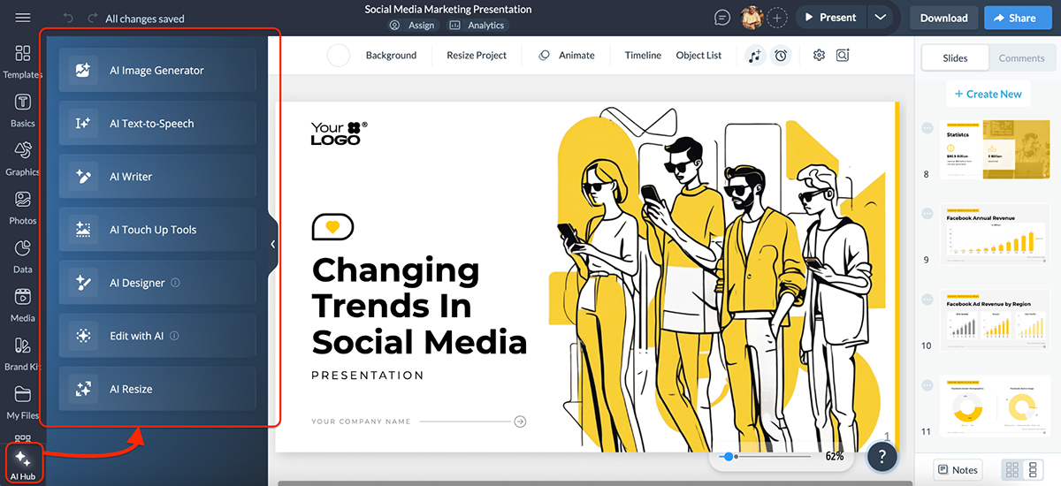Image resolution: width=1061 pixels, height=486 pixels.
Task: Open the audio music note icon
Action: click(x=754, y=56)
